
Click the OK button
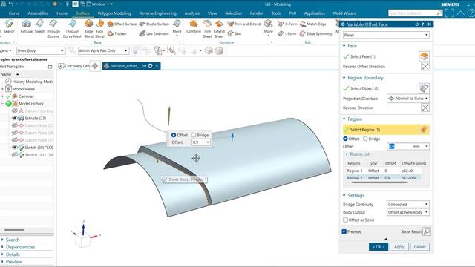379,247
